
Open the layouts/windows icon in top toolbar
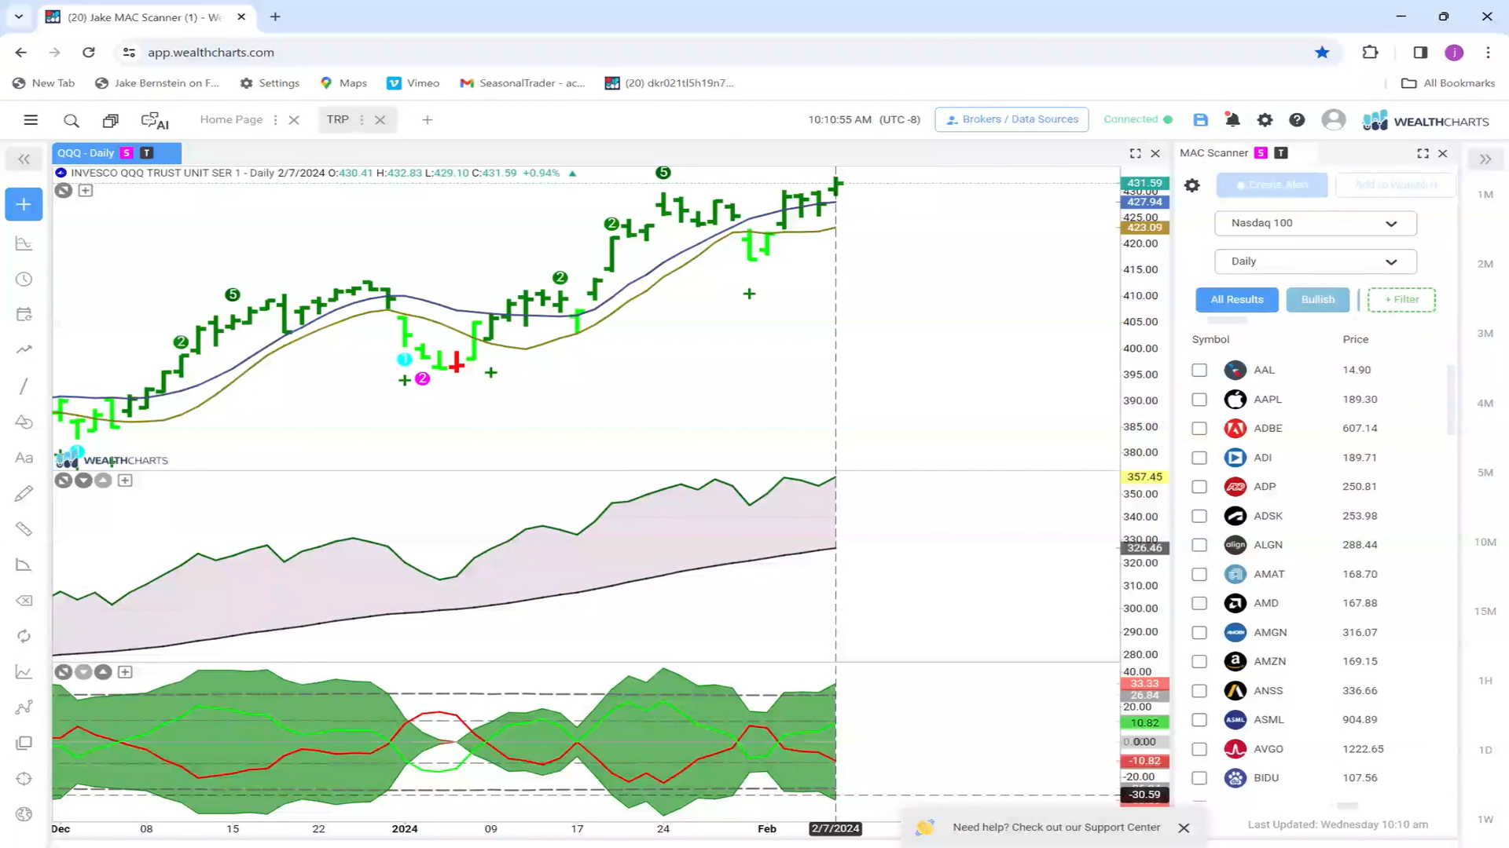pyautogui.click(x=111, y=120)
